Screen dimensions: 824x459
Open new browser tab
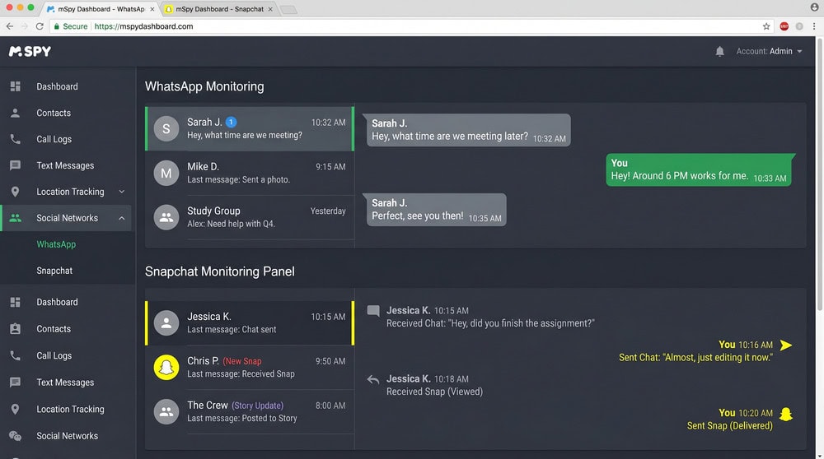coord(288,9)
